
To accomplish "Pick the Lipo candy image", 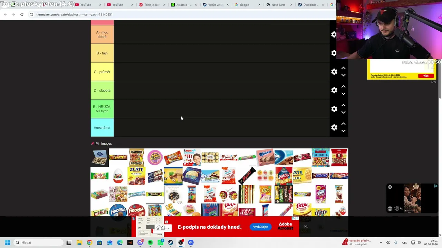I will coord(265,194).
